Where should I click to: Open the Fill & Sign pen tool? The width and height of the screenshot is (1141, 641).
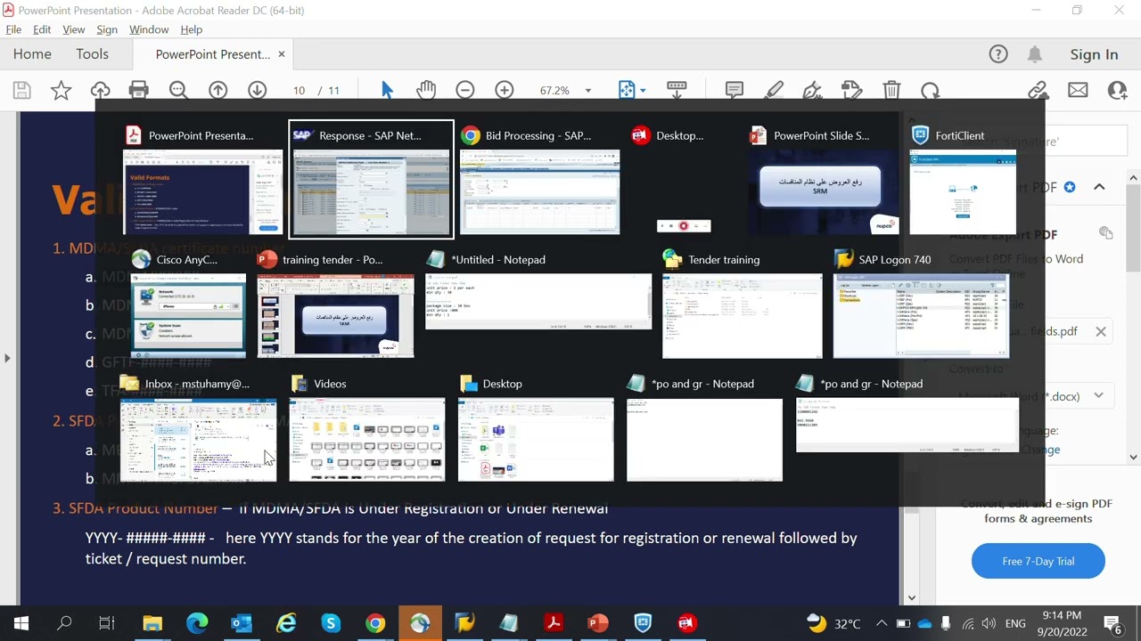812,90
